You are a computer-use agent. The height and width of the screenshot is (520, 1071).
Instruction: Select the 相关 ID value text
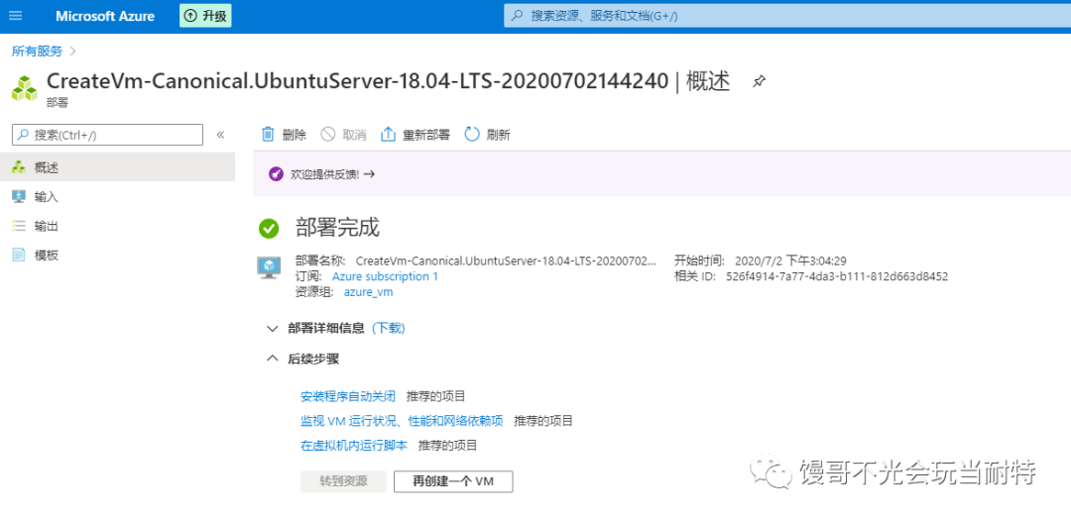[837, 276]
